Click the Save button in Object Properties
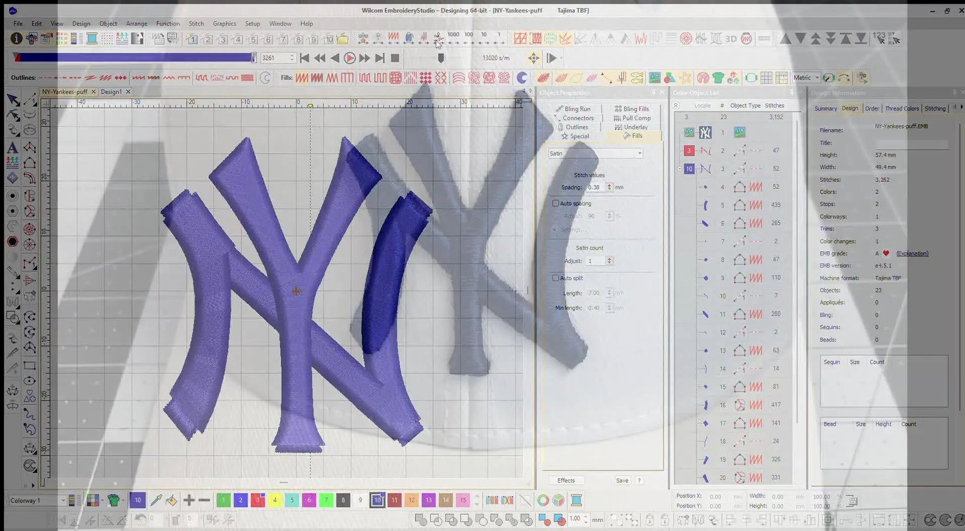 (622, 481)
